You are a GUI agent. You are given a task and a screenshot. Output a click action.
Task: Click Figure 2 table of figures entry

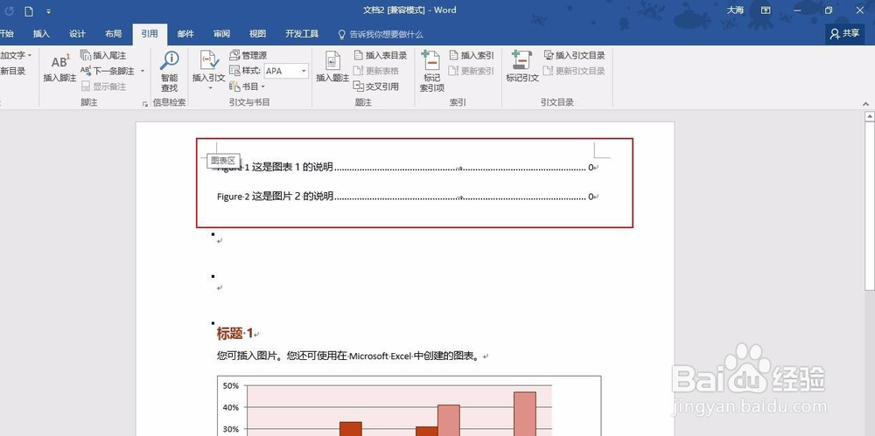(408, 197)
